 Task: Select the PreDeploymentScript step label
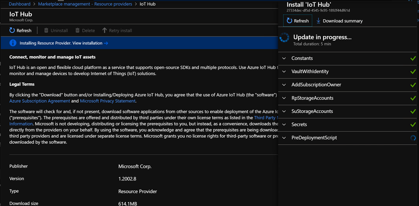tap(314, 138)
